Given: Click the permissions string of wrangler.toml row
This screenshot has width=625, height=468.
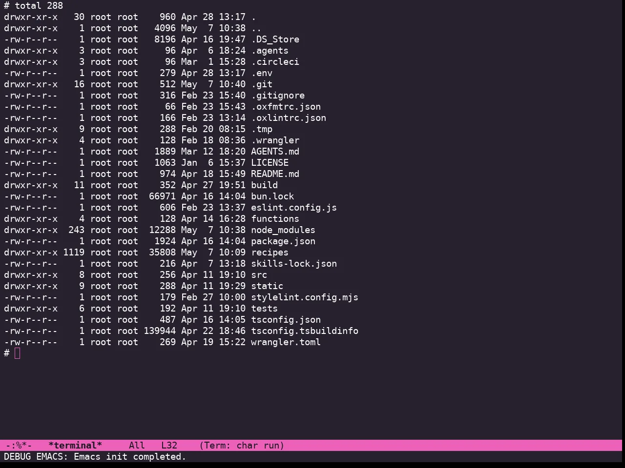Looking at the screenshot, I should (31, 342).
